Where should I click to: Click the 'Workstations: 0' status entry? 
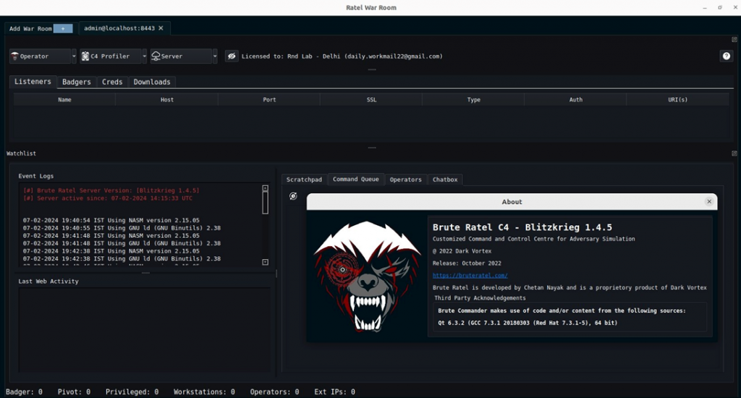204,392
